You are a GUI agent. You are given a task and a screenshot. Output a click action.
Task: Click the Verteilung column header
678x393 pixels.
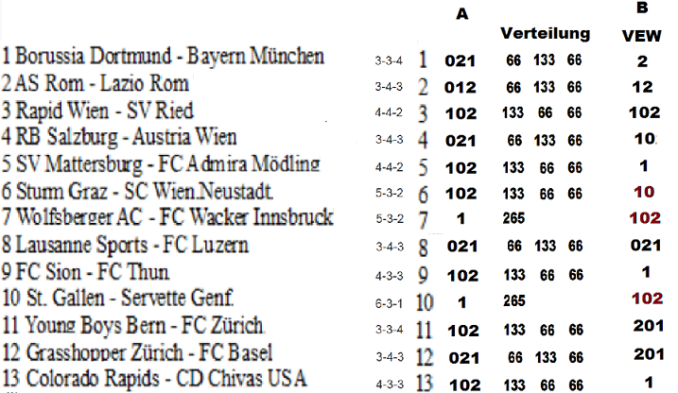coord(546,34)
